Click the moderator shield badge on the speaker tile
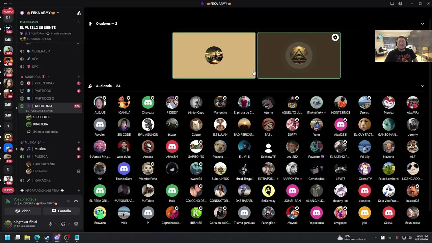This screenshot has width=432, height=243. [x=335, y=37]
